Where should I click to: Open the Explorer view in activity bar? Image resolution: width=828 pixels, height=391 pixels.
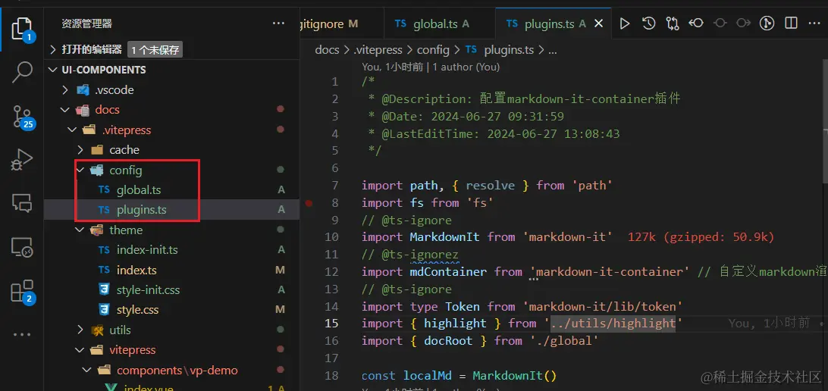point(22,29)
